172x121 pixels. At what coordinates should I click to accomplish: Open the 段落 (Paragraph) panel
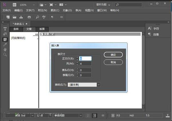pos(154,35)
